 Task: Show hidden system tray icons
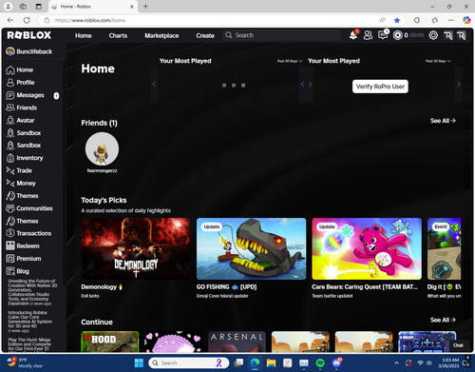(396, 362)
